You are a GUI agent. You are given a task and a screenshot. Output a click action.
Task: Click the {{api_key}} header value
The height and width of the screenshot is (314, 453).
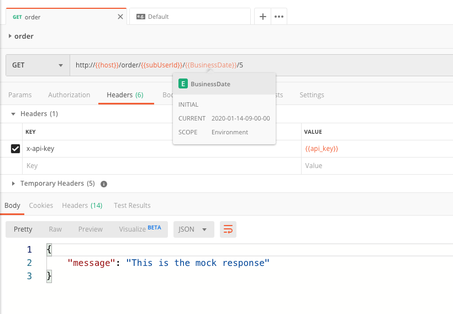322,149
